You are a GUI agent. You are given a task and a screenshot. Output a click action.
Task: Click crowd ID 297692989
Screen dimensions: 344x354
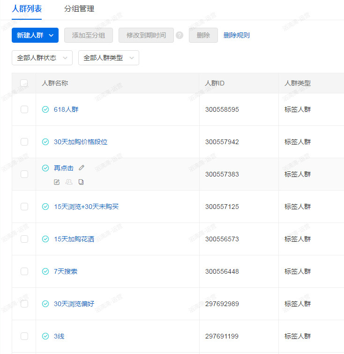(222, 304)
